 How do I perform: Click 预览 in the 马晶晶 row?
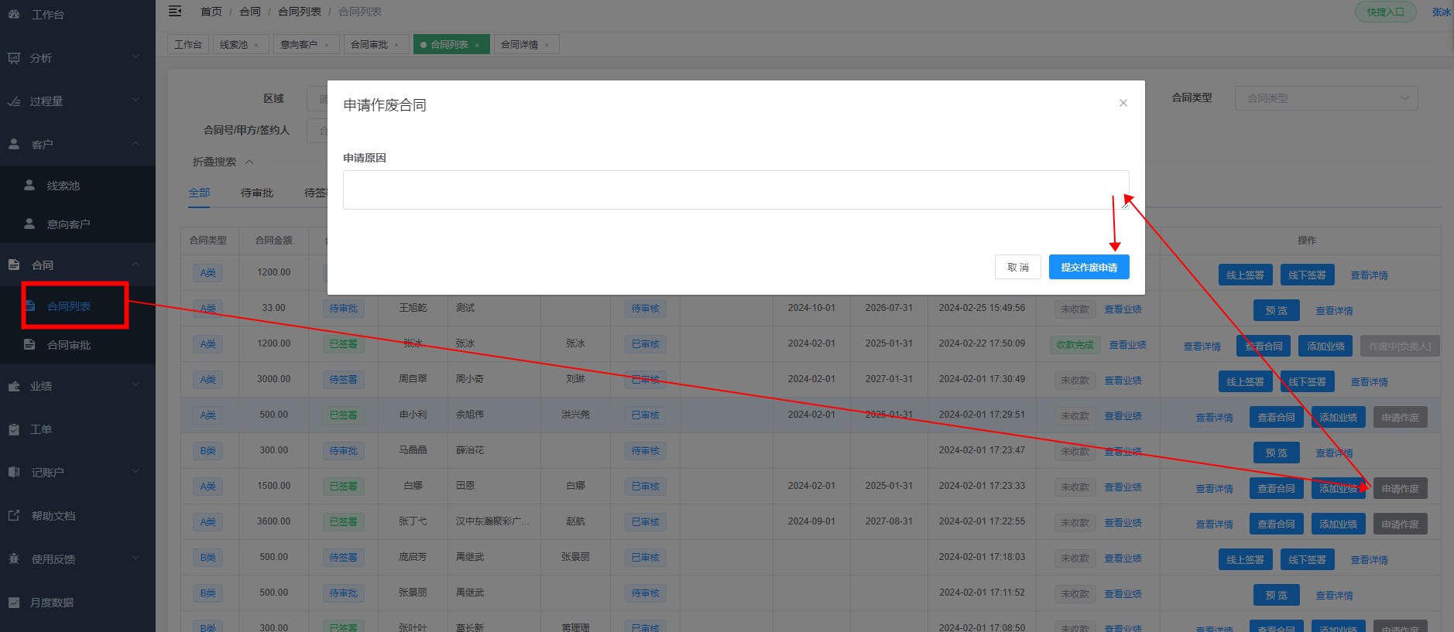coord(1276,453)
